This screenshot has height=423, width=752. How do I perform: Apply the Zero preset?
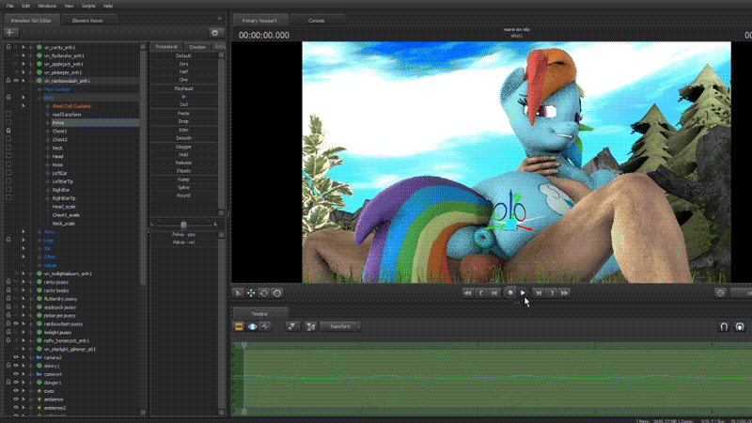[x=183, y=64]
